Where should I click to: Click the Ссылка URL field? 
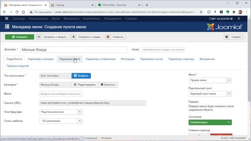(x=93, y=103)
